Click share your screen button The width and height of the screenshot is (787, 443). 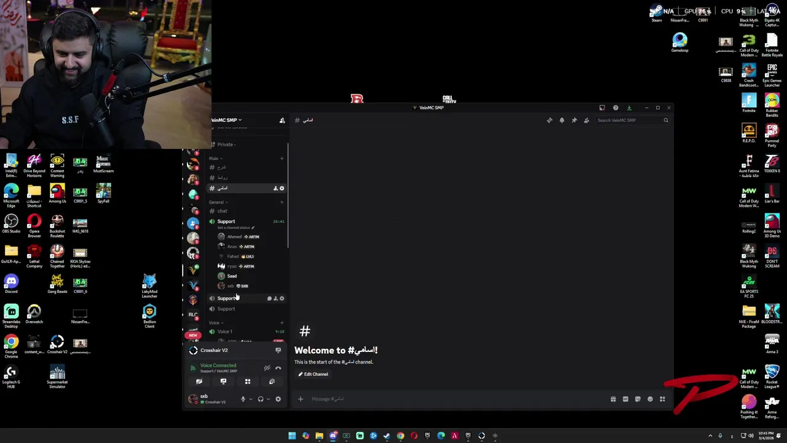223,381
